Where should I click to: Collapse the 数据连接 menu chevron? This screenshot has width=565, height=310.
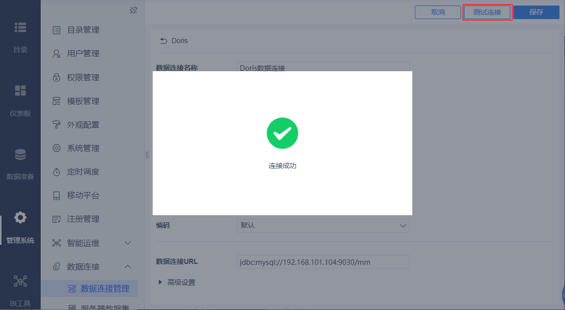pos(128,266)
